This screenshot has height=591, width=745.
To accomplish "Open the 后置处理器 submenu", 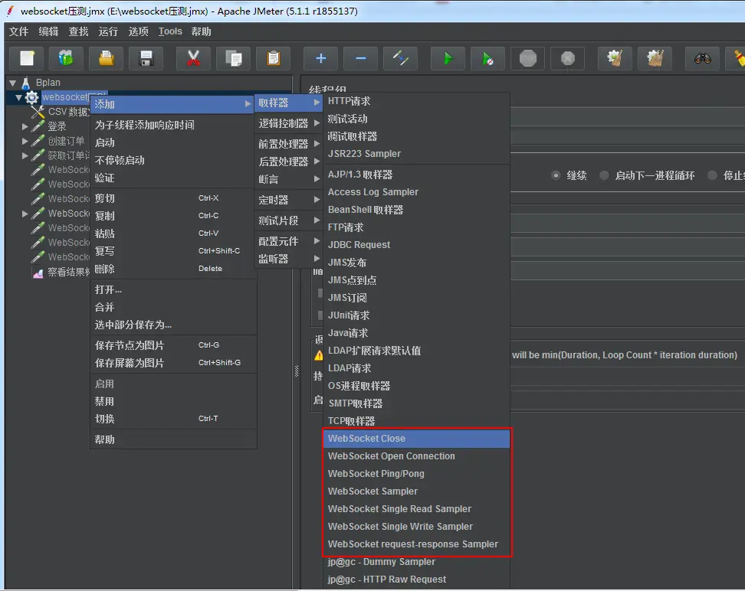I will [288, 162].
